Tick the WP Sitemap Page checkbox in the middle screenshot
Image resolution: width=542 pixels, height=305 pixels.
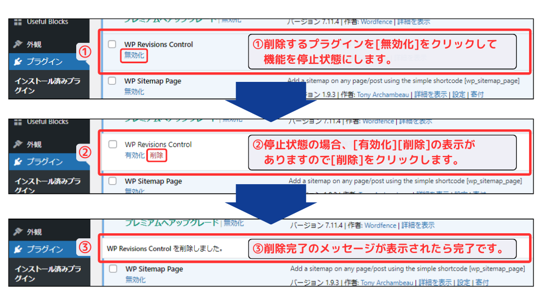[x=113, y=181]
